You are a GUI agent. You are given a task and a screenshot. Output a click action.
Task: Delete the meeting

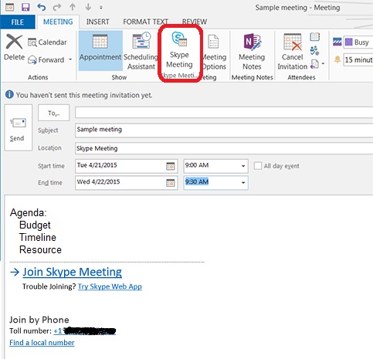point(14,48)
